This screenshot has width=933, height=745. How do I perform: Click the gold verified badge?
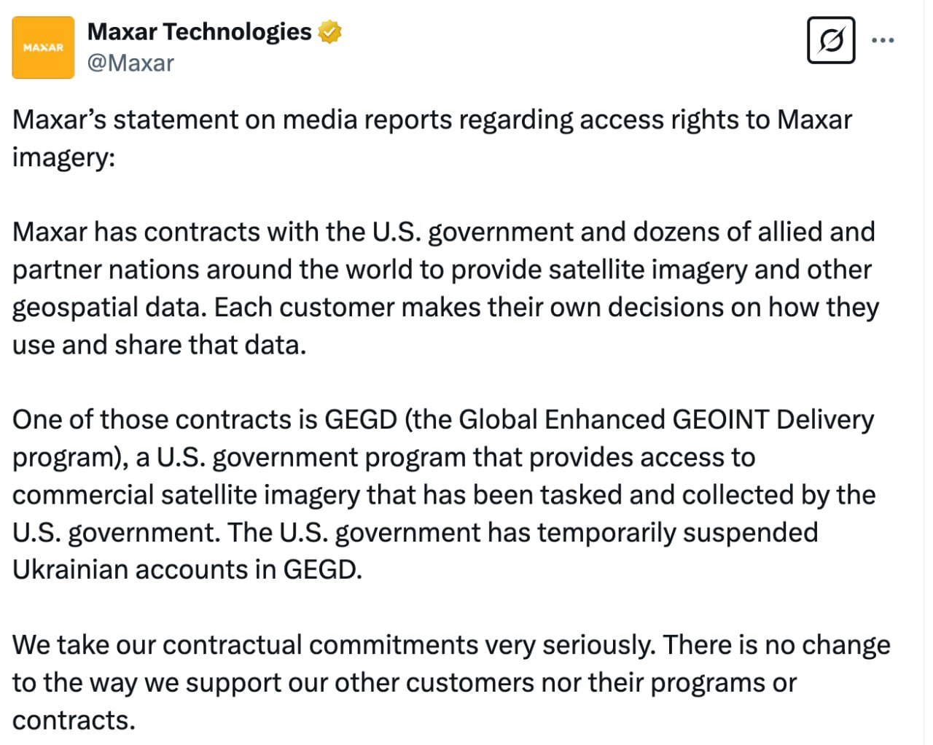point(329,32)
